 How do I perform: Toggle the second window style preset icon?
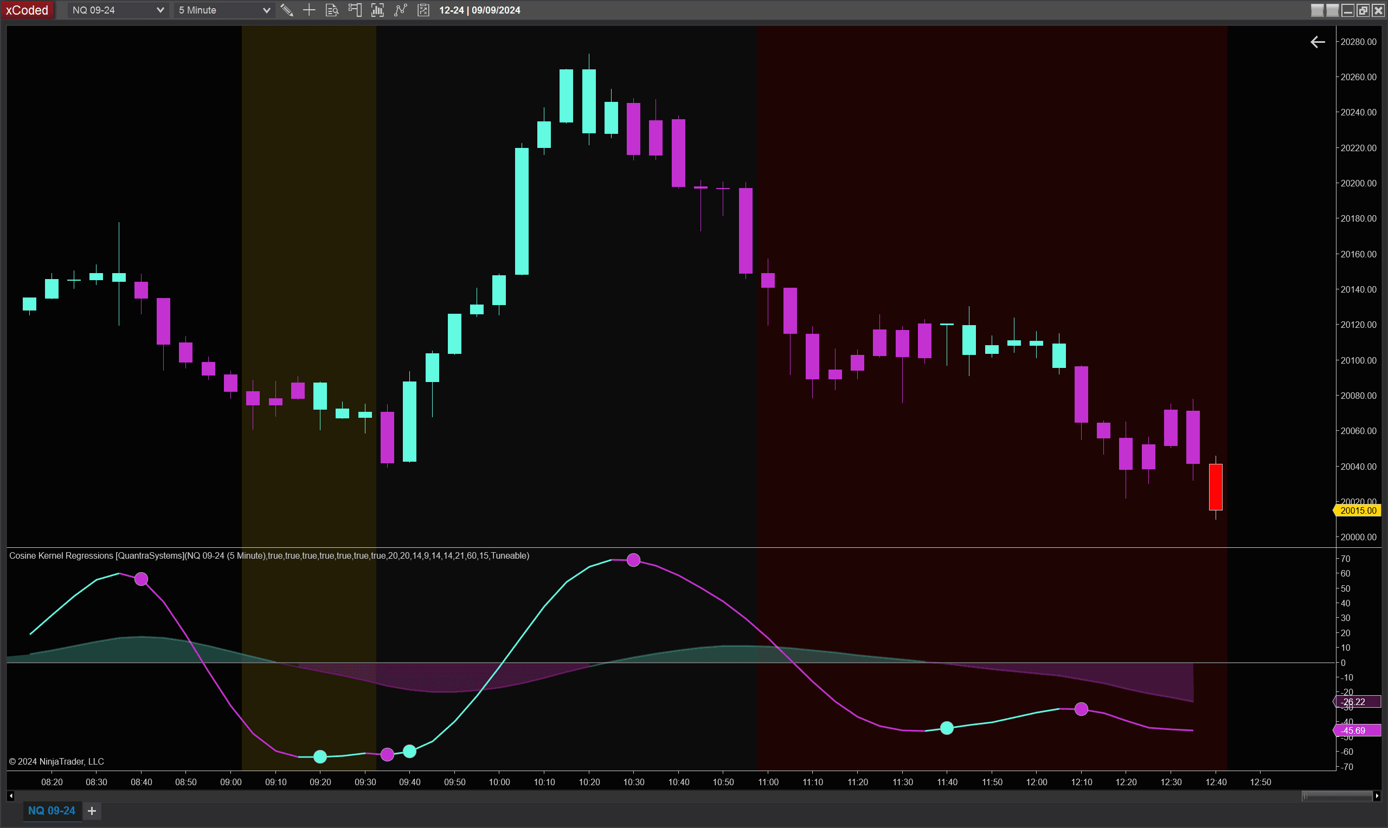(1332, 10)
